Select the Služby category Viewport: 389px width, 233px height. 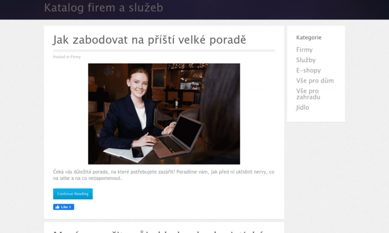[x=305, y=60]
